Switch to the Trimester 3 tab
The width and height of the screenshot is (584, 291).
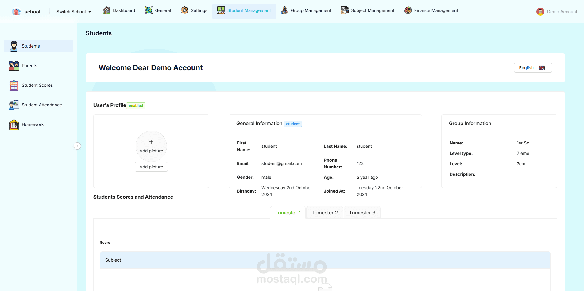coord(362,213)
